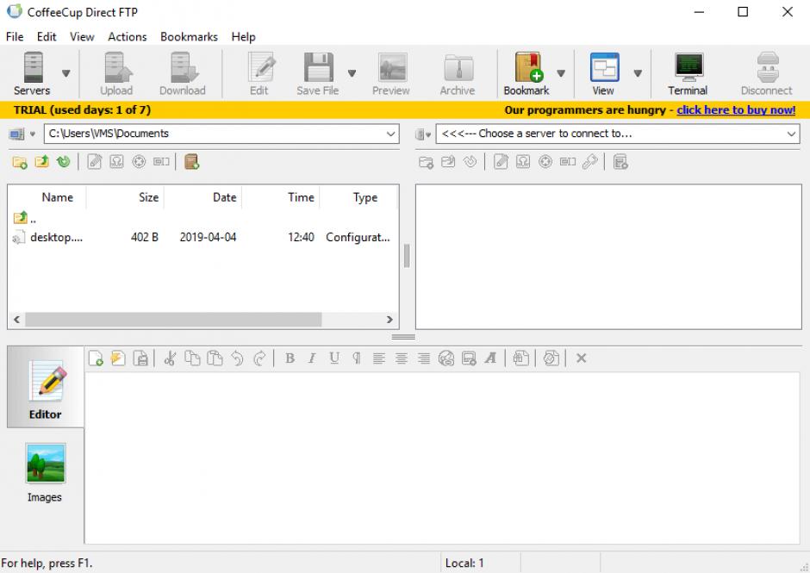810x573 pixels.
Task: Open the Help menu
Action: coord(243,37)
